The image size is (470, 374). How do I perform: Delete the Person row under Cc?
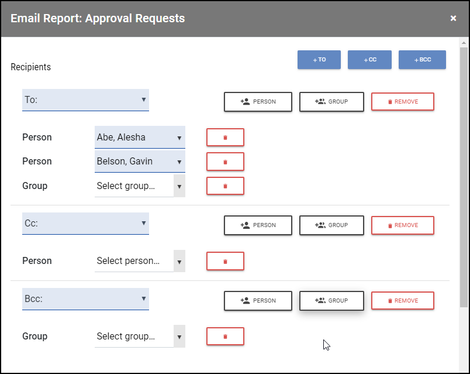click(225, 261)
